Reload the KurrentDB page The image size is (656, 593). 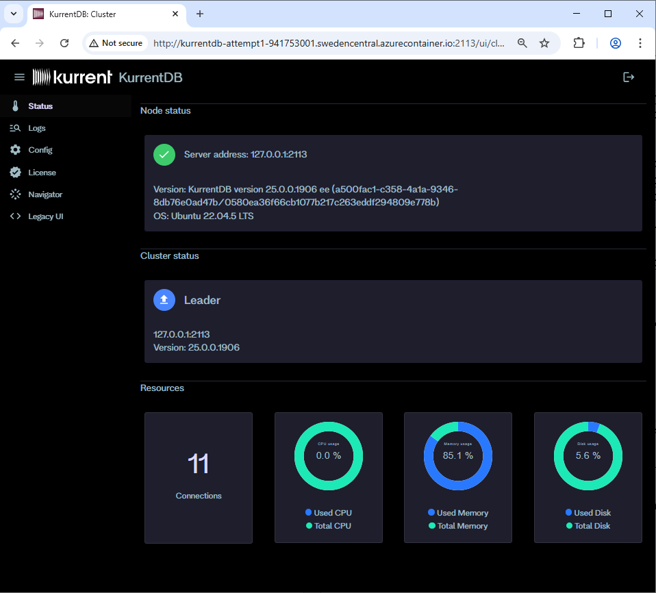[x=64, y=43]
